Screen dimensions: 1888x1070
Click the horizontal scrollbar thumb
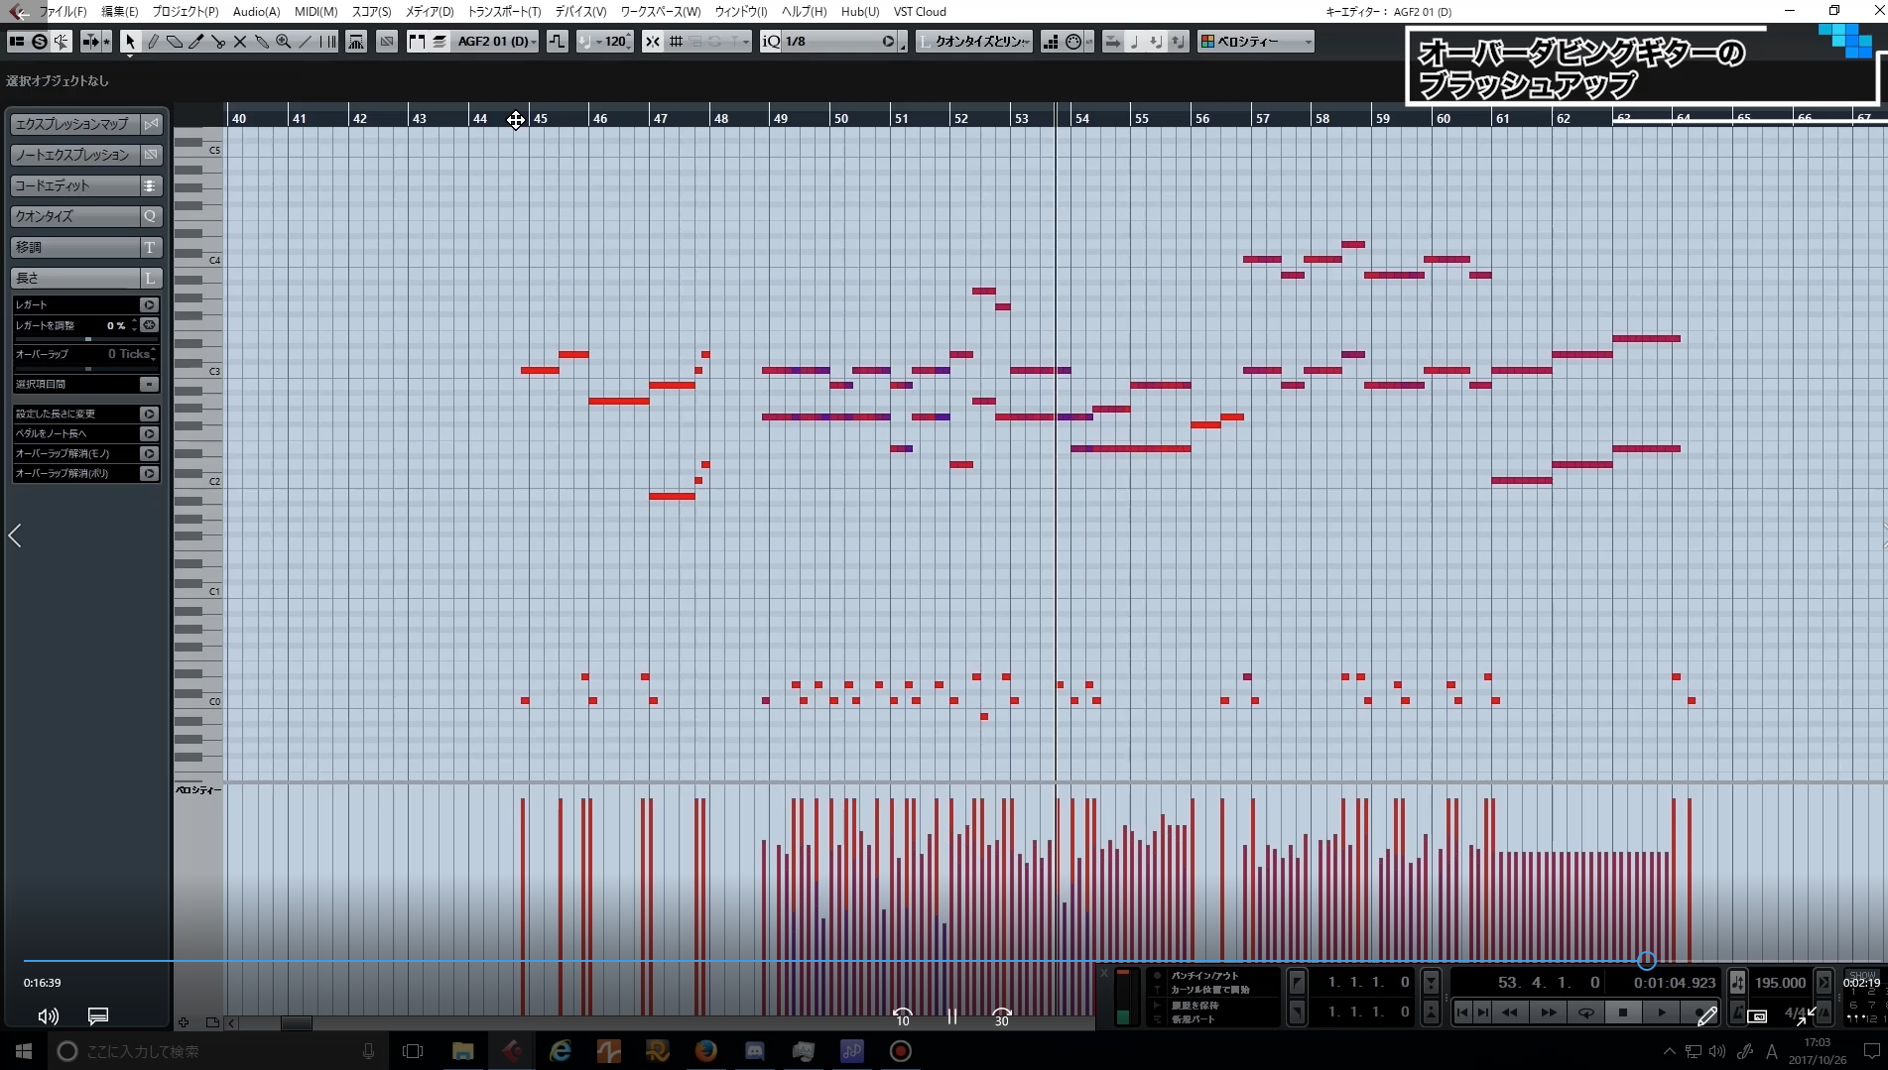(x=296, y=1022)
